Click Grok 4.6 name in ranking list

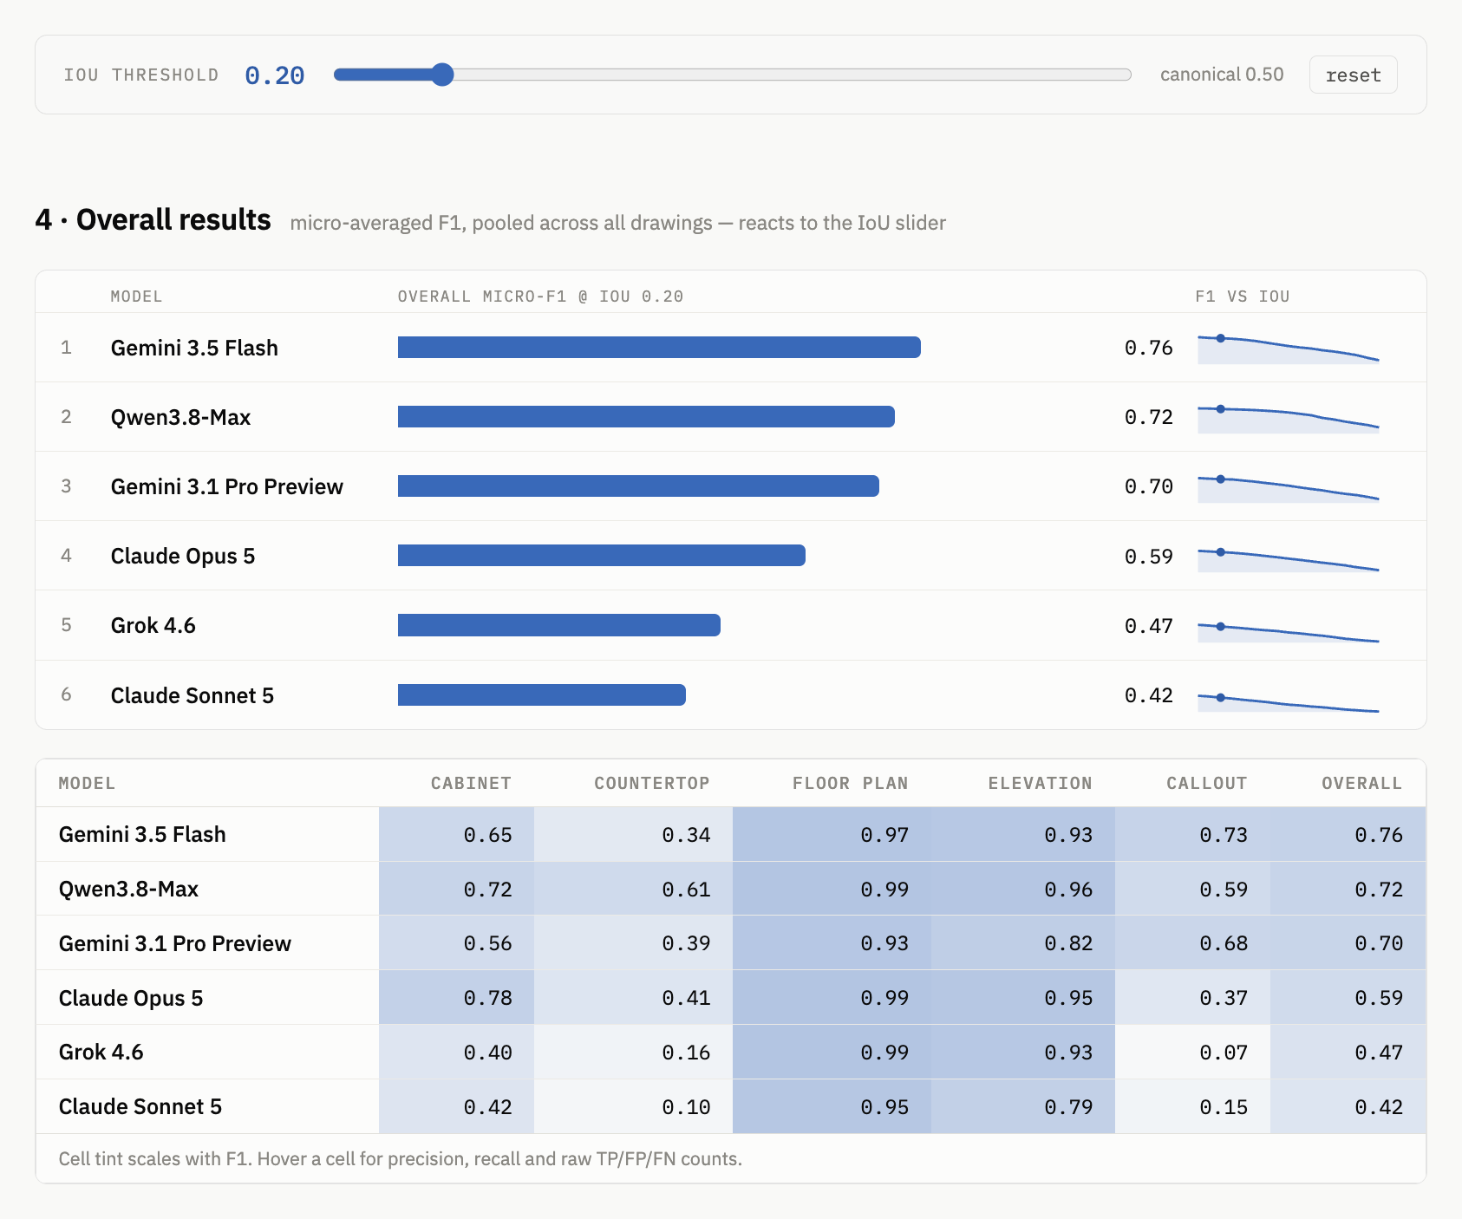tap(153, 625)
